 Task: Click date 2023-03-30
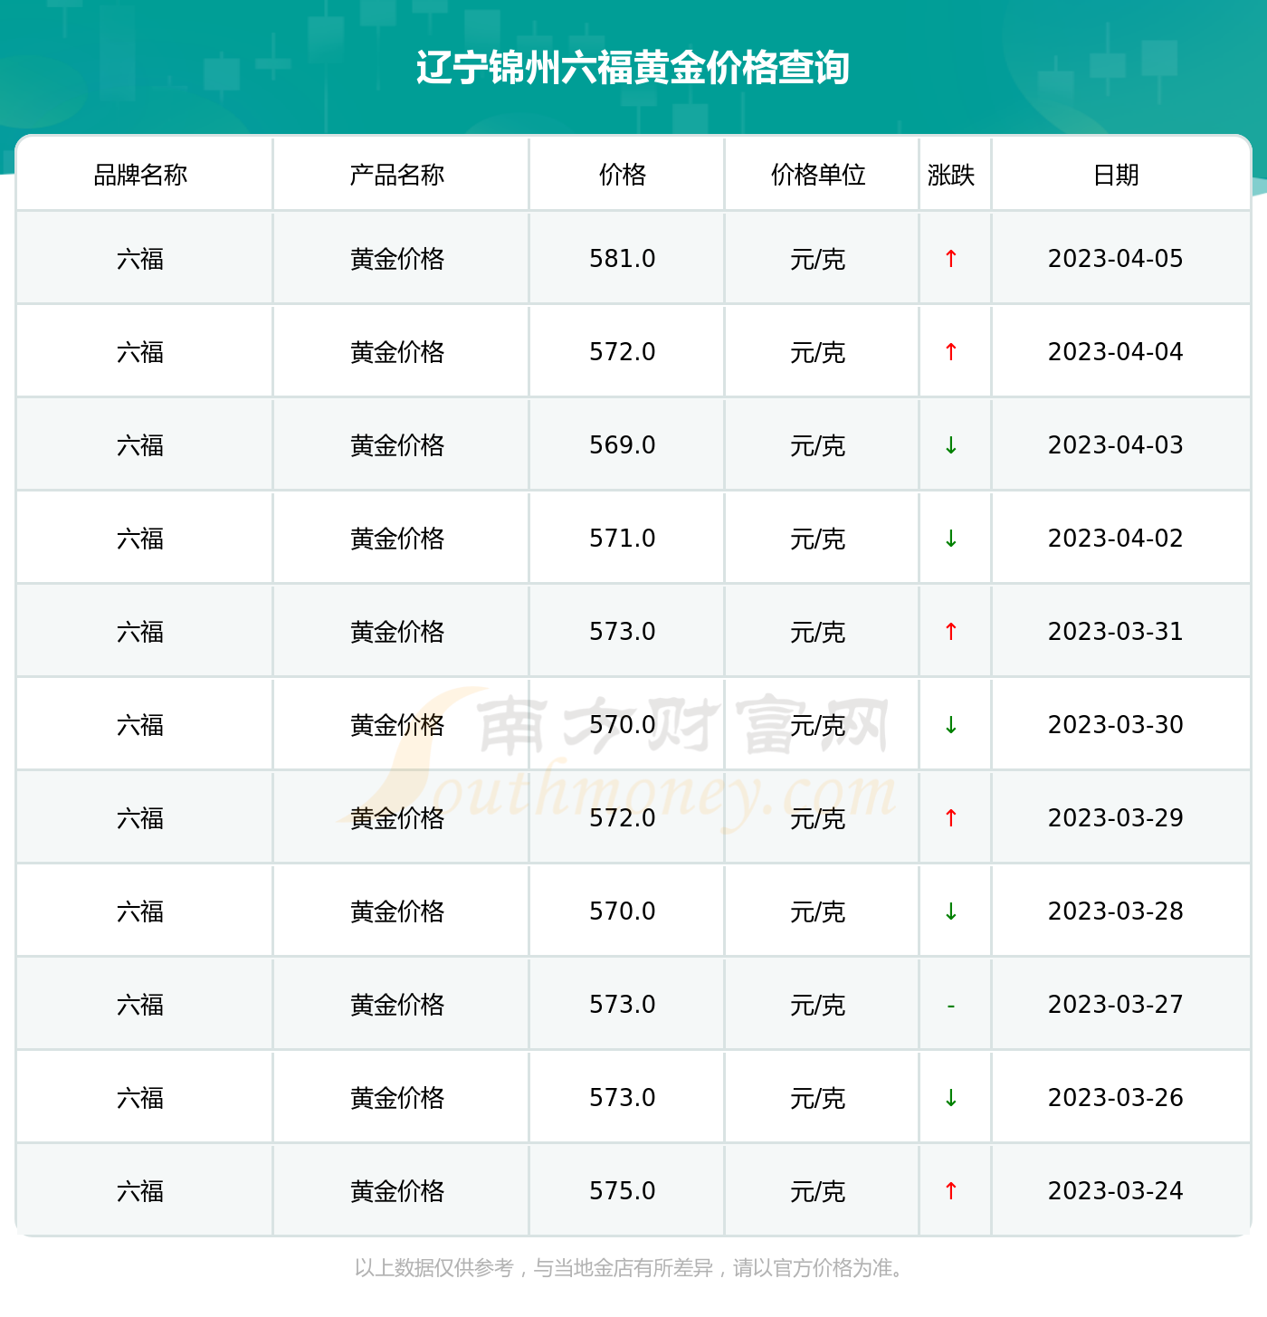[1116, 725]
